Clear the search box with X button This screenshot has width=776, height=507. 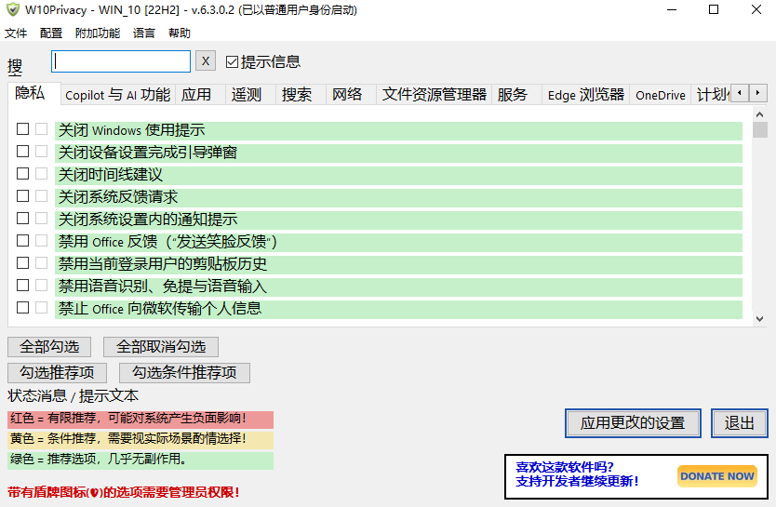pos(206,61)
